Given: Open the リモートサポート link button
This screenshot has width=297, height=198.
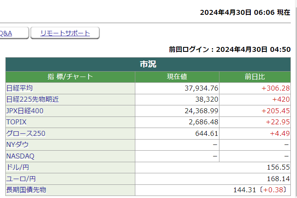Looking at the screenshot, I should [x=65, y=33].
